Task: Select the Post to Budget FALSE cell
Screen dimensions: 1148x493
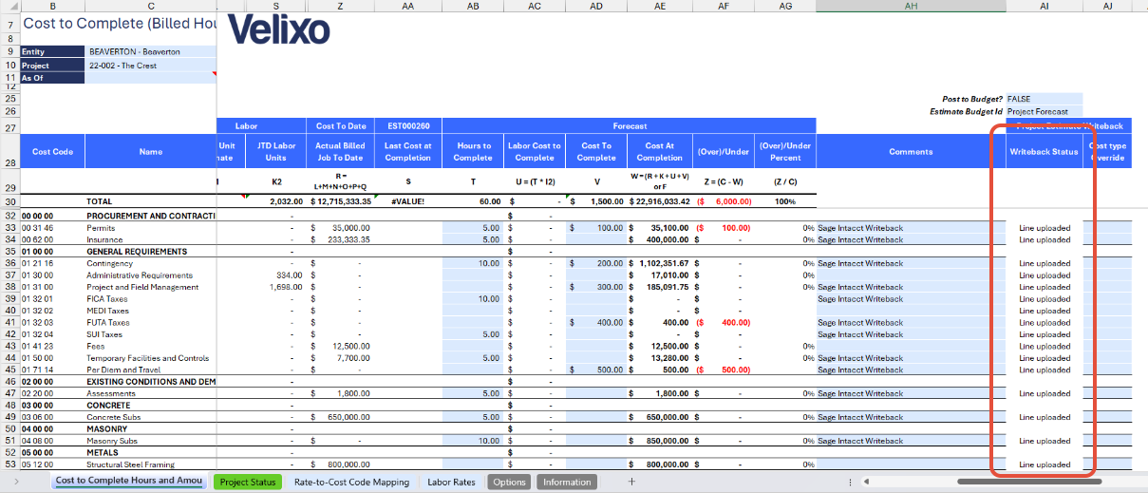Action: (1044, 99)
